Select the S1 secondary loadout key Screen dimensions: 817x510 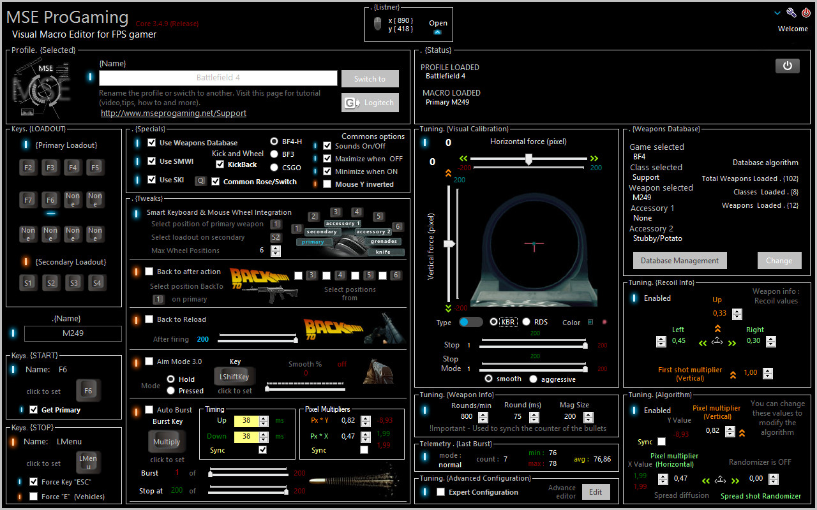[28, 282]
